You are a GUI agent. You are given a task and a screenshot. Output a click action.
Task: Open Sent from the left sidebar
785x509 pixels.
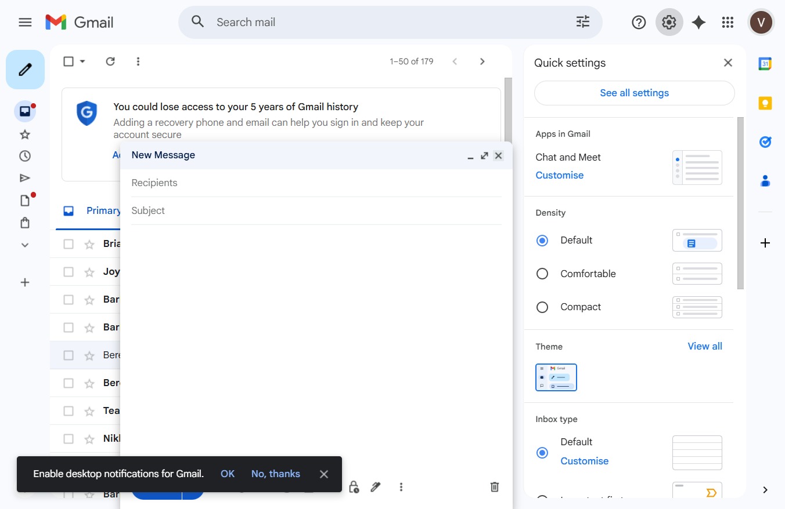click(x=25, y=178)
